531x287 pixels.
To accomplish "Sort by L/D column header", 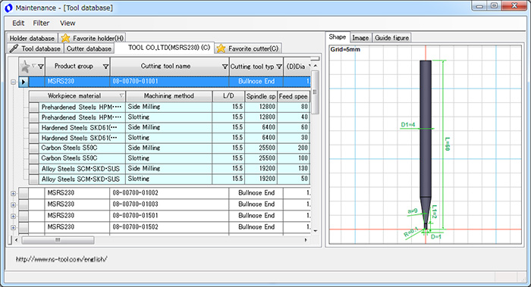I will click(x=228, y=96).
